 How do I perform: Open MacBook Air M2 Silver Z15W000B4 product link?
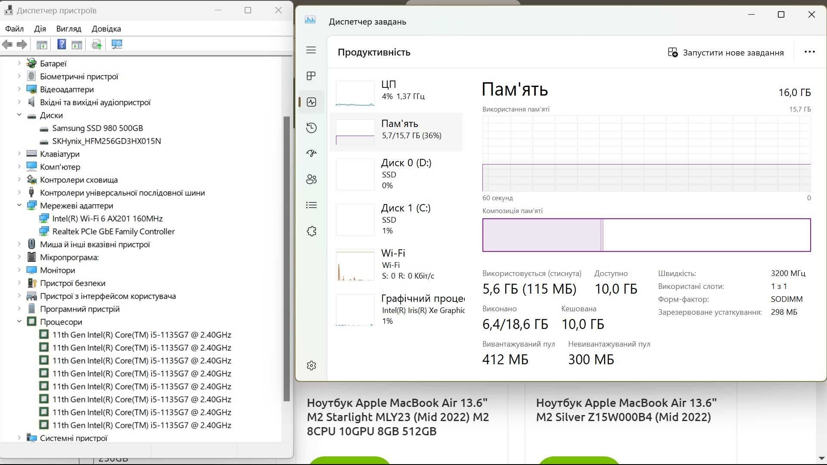[626, 410]
